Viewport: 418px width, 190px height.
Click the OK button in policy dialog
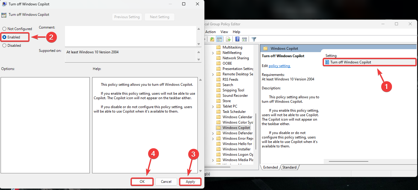click(x=142, y=182)
